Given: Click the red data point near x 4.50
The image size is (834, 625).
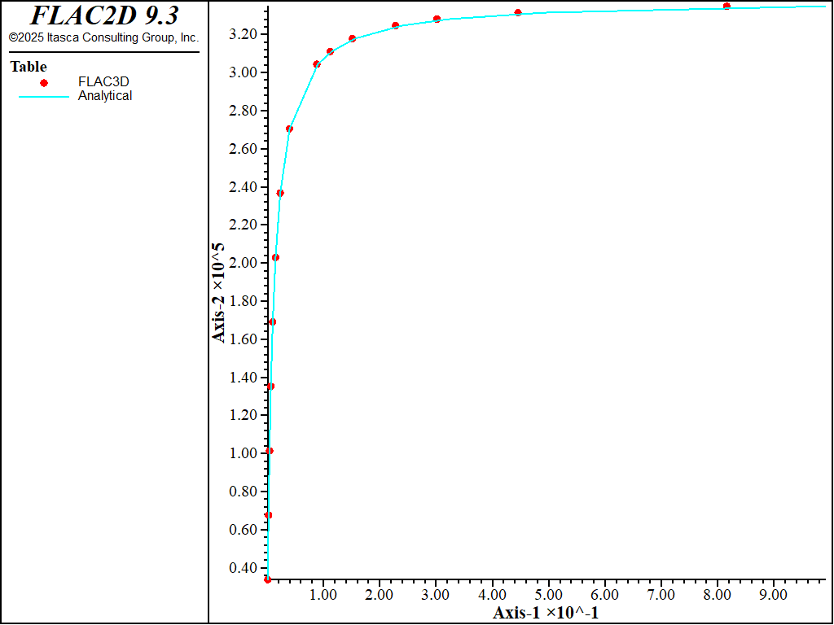Looking at the screenshot, I should [518, 13].
